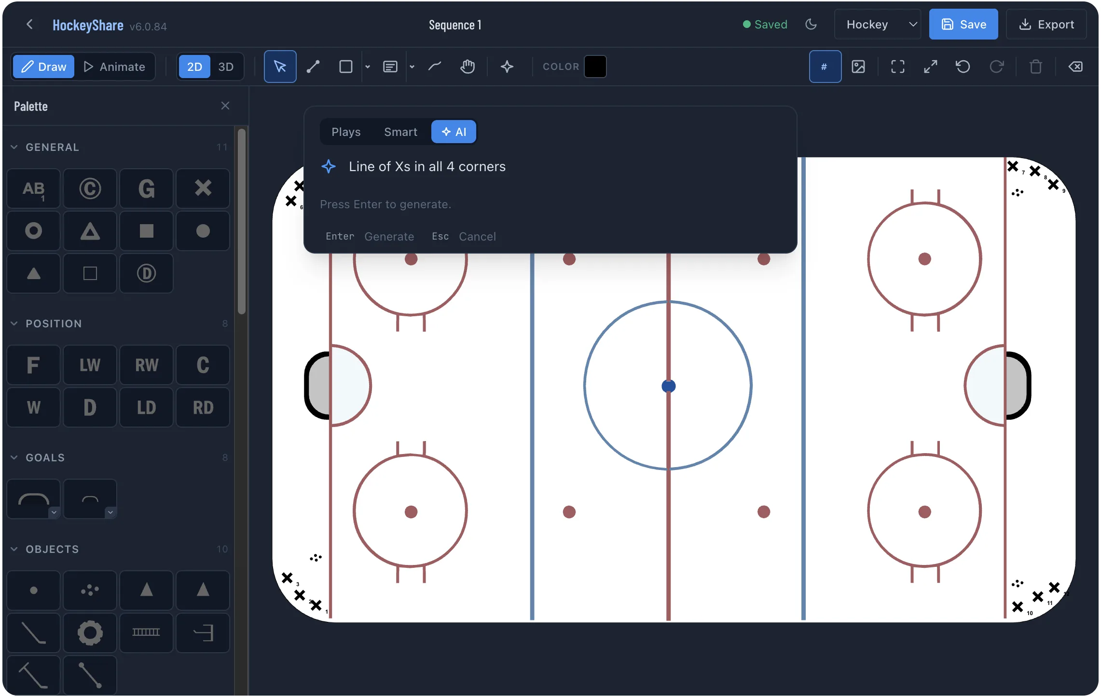Toggle the numbering hash button

click(825, 67)
